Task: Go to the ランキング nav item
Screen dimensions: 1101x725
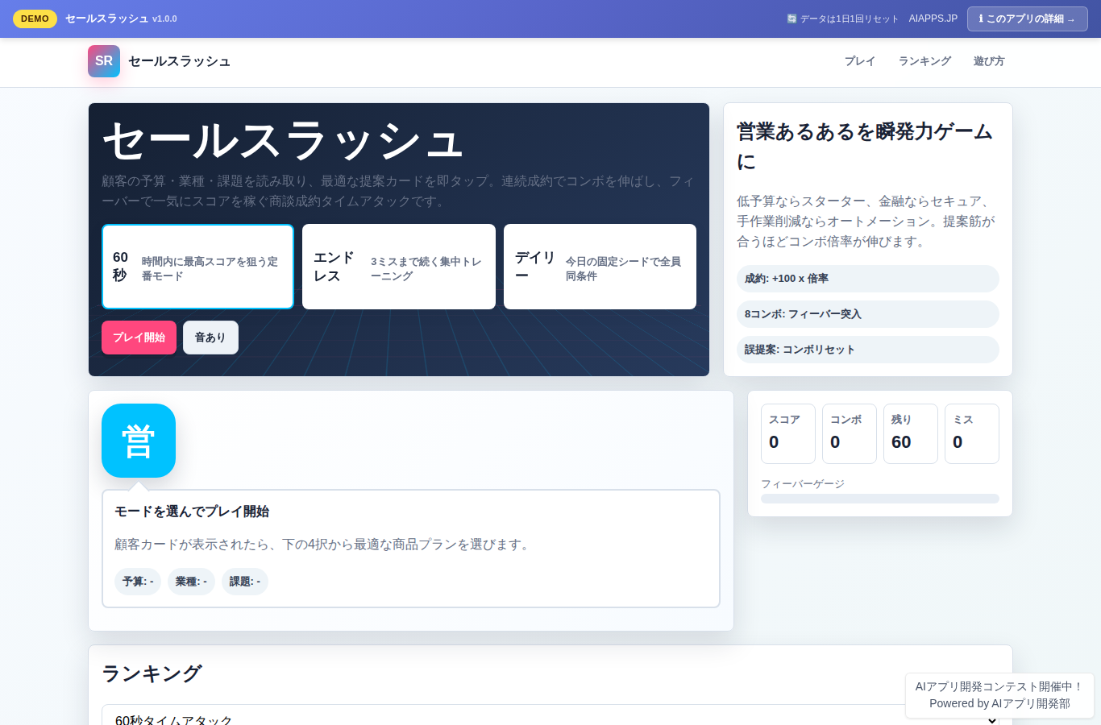Action: pyautogui.click(x=924, y=61)
